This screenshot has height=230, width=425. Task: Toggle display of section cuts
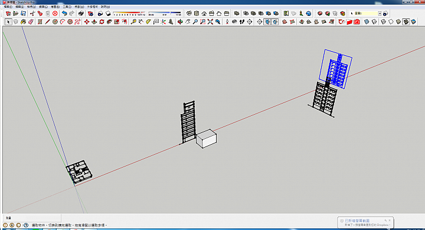pyautogui.click(x=275, y=22)
